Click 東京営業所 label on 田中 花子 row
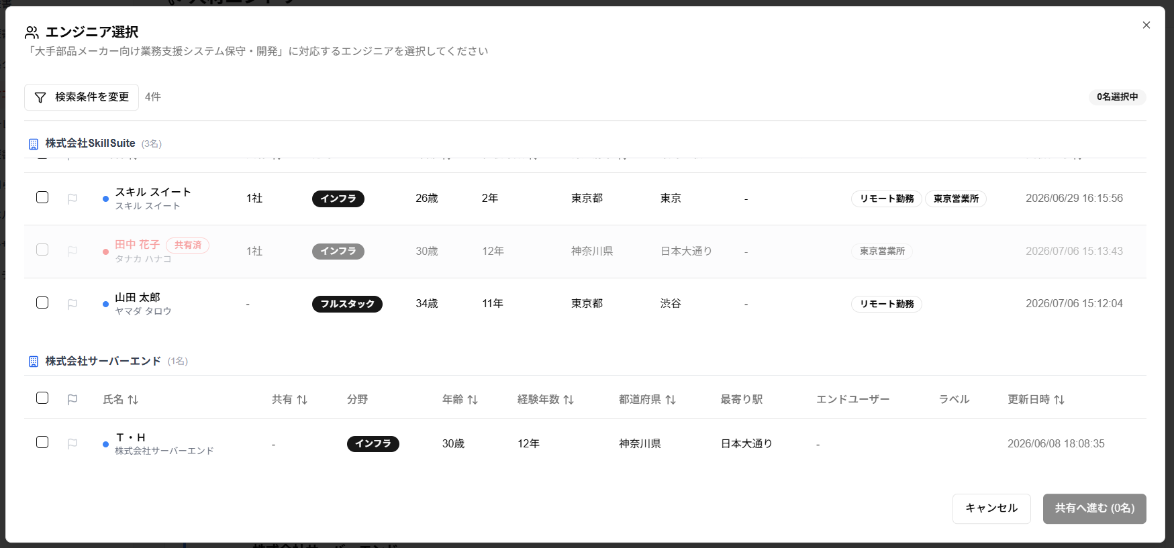1174x548 pixels. coord(882,252)
